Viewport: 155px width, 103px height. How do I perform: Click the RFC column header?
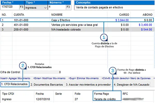tap(125, 94)
